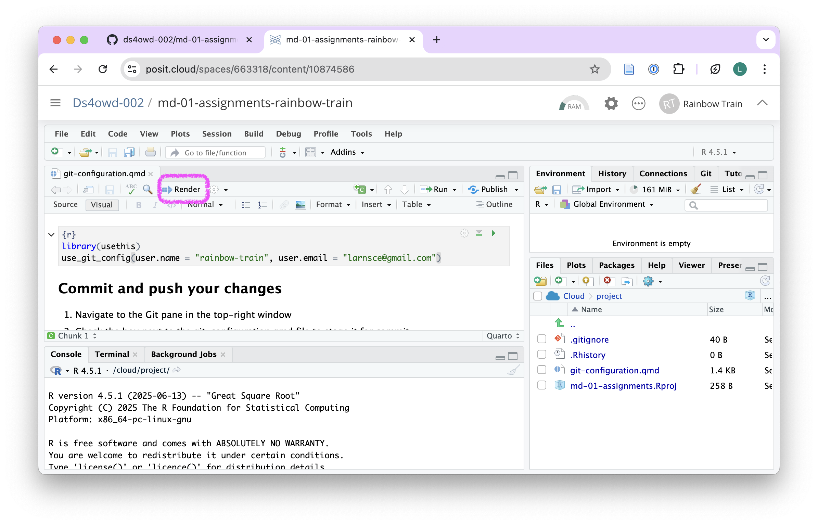The width and height of the screenshot is (818, 525).
Task: Open the md-01-assignments.Rproj file link
Action: coord(623,386)
